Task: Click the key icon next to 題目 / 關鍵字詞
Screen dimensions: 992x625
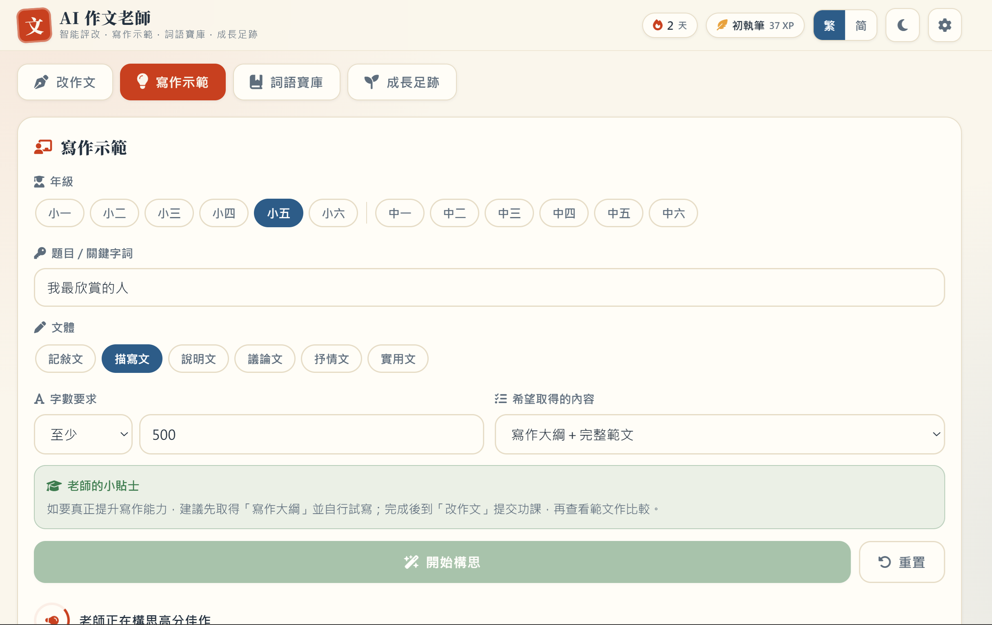Action: click(x=40, y=253)
